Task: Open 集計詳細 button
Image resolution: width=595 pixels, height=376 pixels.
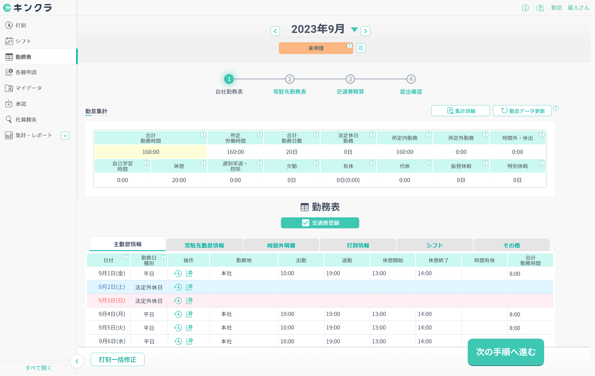Action: pyautogui.click(x=460, y=111)
